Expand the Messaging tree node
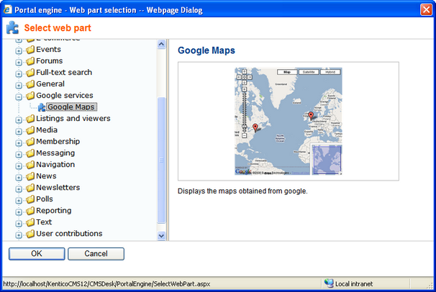This screenshot has width=436, height=292. (19, 155)
